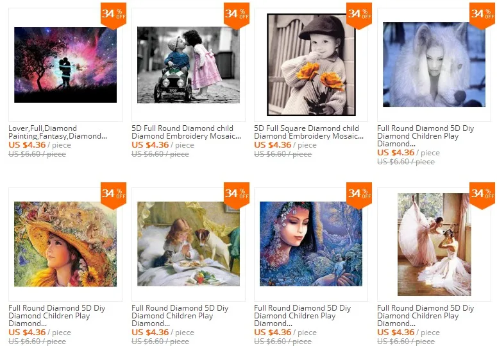
Task: Click the 34% off badge on ballerinas item
Action: (x=482, y=195)
